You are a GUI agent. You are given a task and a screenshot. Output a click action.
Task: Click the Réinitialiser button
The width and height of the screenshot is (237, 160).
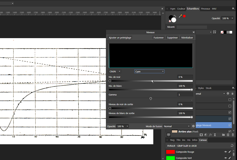(x=187, y=38)
